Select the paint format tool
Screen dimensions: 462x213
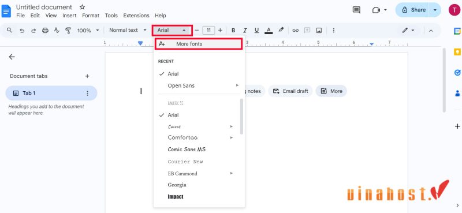[x=68, y=31]
